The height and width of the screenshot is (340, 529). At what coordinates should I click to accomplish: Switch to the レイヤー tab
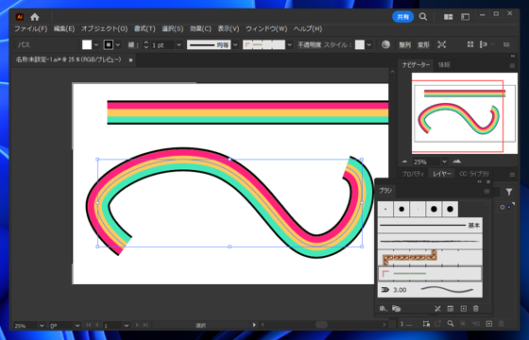coord(442,174)
